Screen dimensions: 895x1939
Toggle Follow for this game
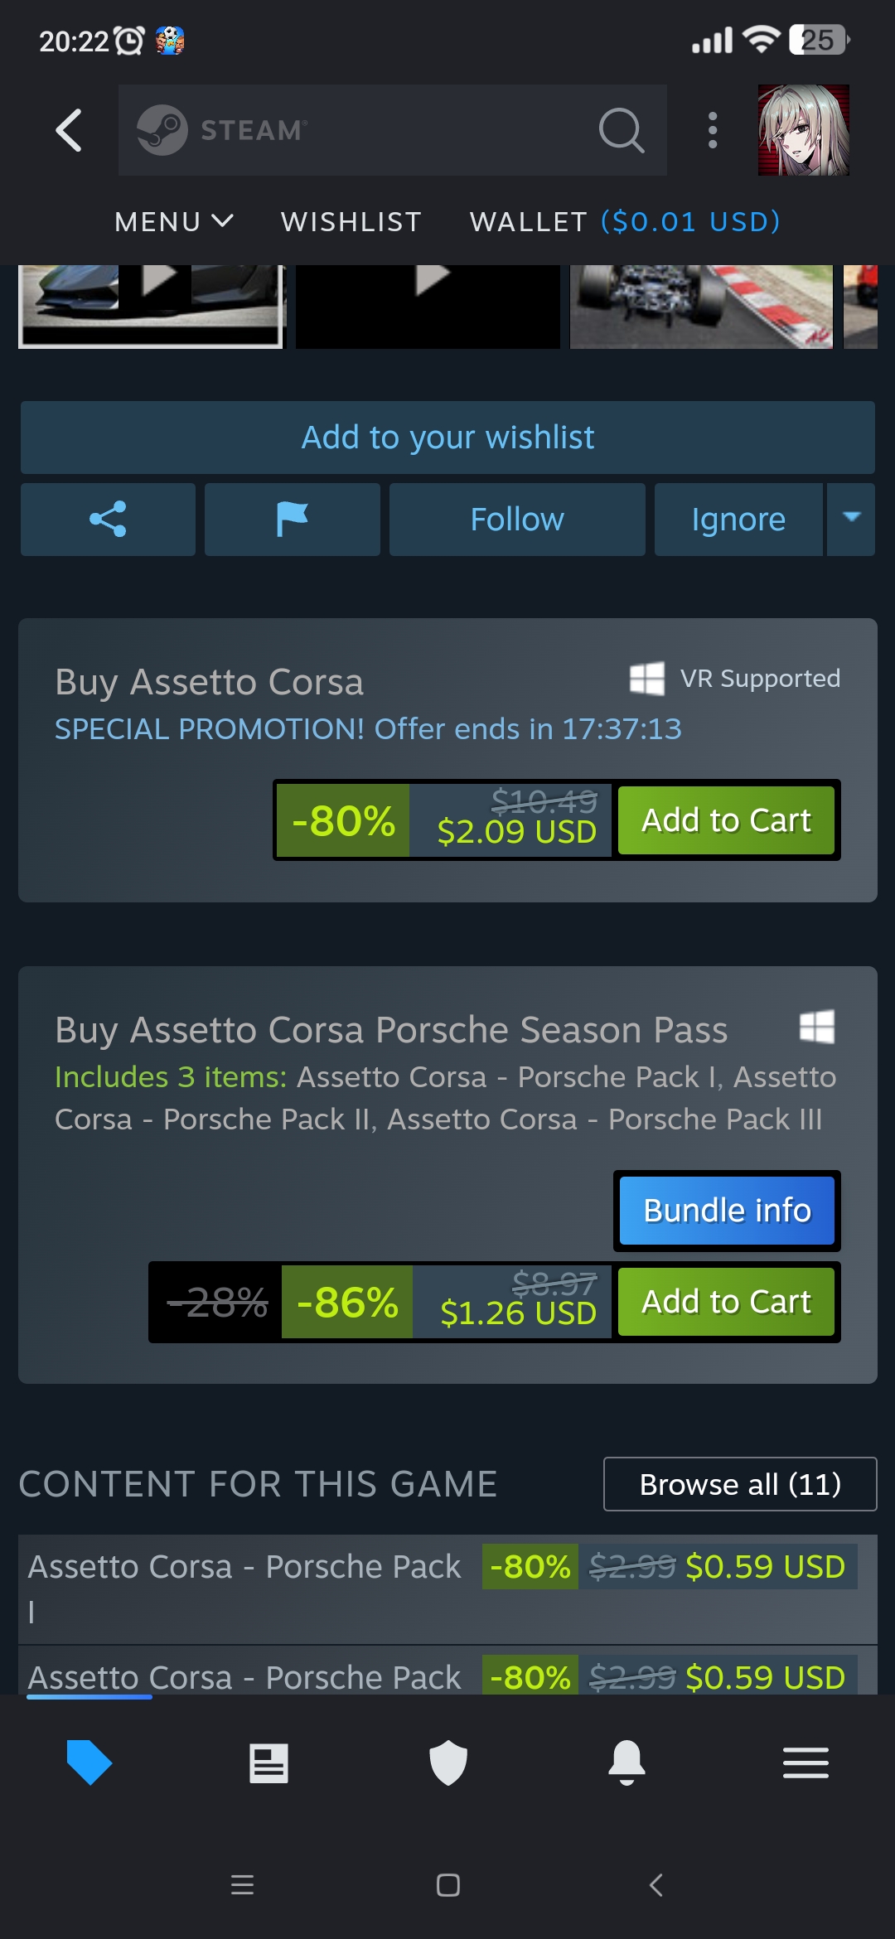pyautogui.click(x=517, y=520)
